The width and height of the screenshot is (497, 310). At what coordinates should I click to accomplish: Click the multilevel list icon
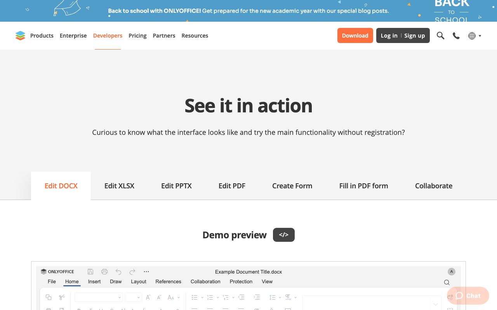[x=226, y=297]
